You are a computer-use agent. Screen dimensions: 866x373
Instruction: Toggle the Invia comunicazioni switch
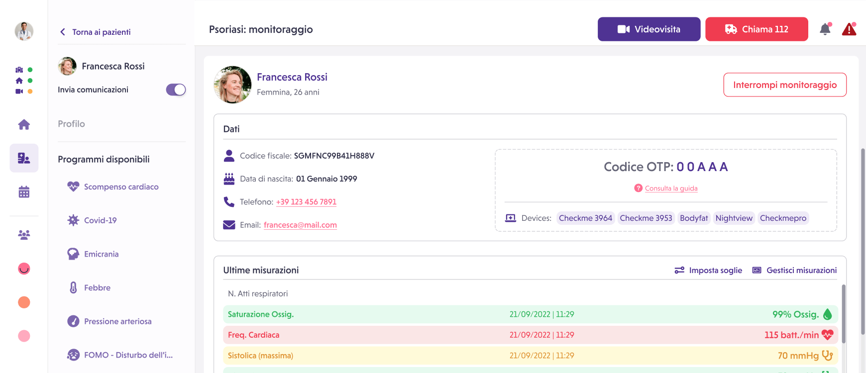[x=176, y=90]
